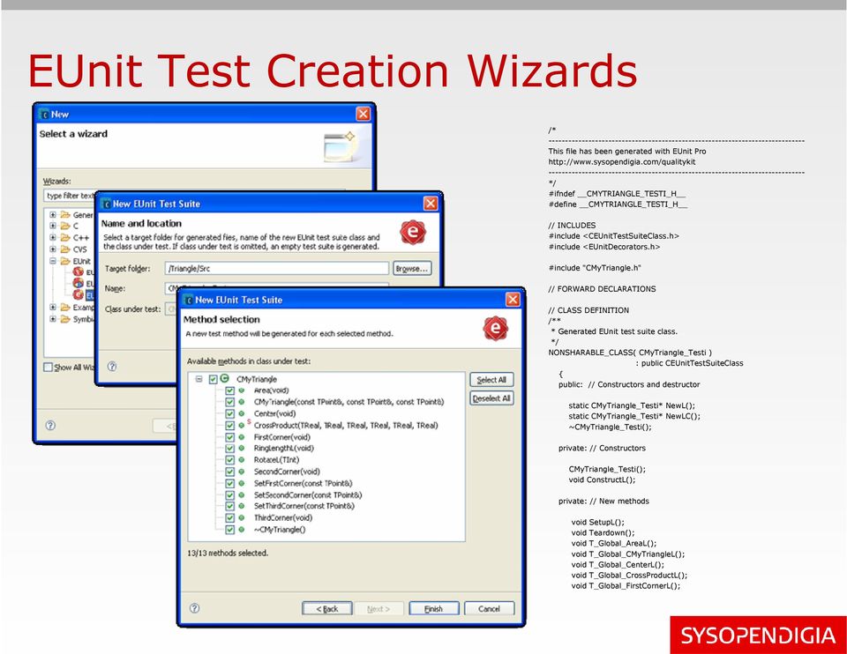Toggle the Center(void) checkbox

pos(229,414)
